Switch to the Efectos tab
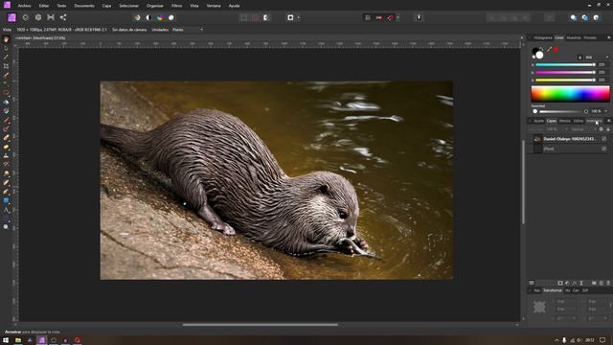The width and height of the screenshot is (613, 345). (x=564, y=121)
